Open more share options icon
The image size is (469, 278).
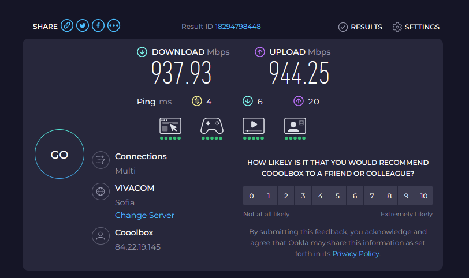pos(114,26)
